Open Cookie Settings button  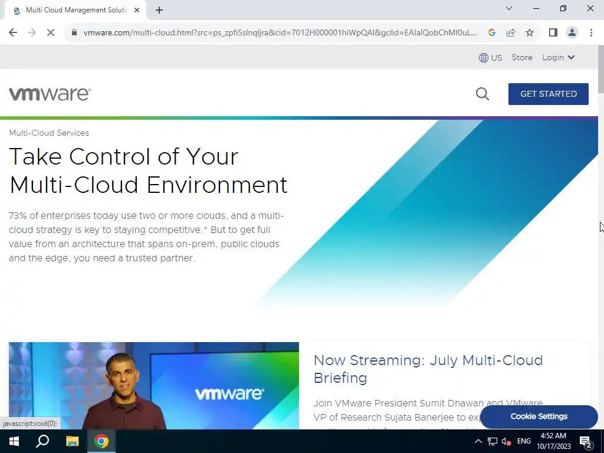click(539, 416)
